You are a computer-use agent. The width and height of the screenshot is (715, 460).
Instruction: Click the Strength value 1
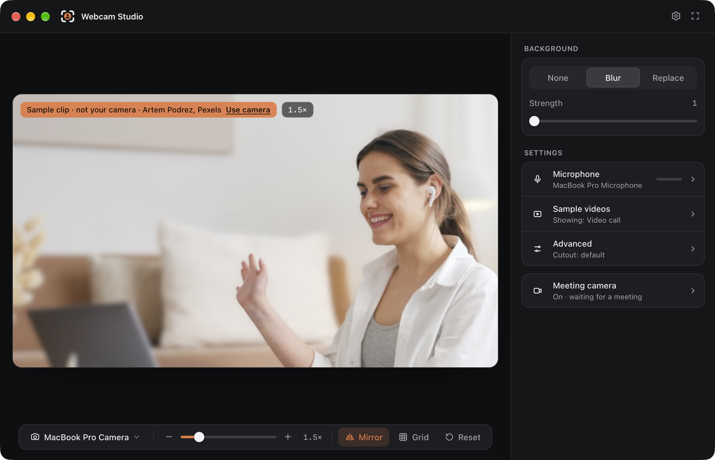[x=694, y=103]
